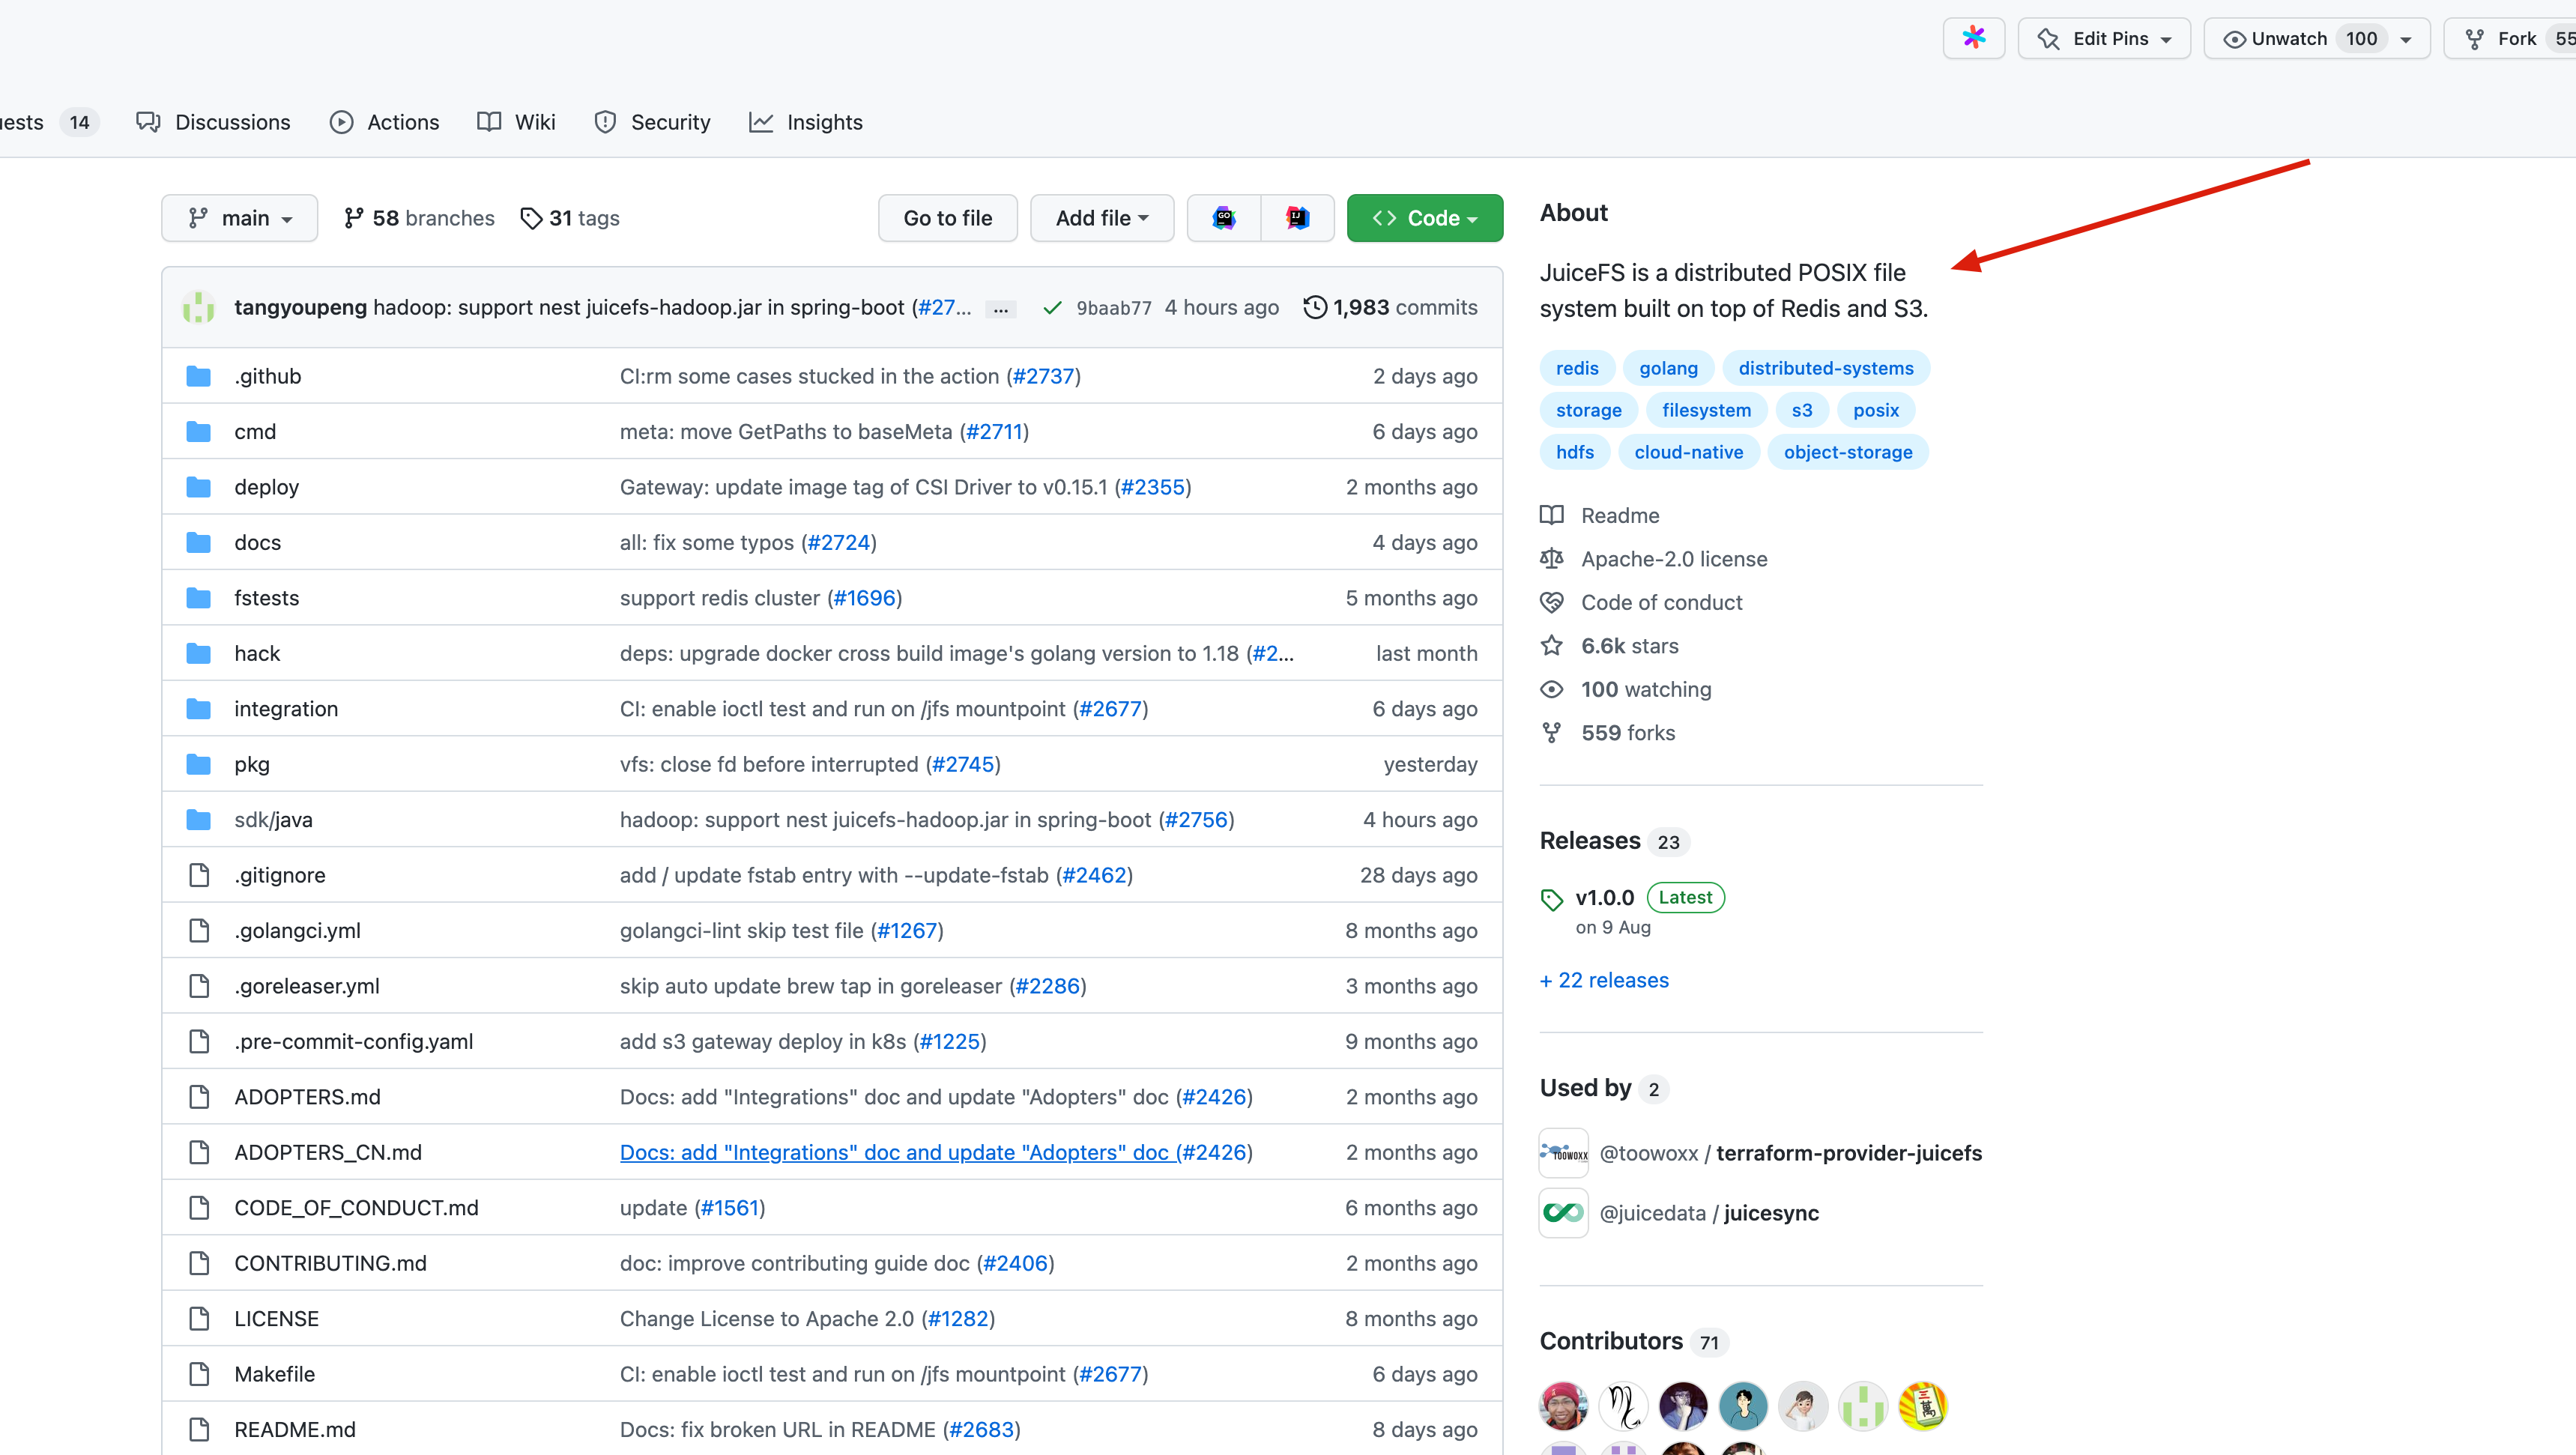Switch to the Wiki tab

pos(517,122)
